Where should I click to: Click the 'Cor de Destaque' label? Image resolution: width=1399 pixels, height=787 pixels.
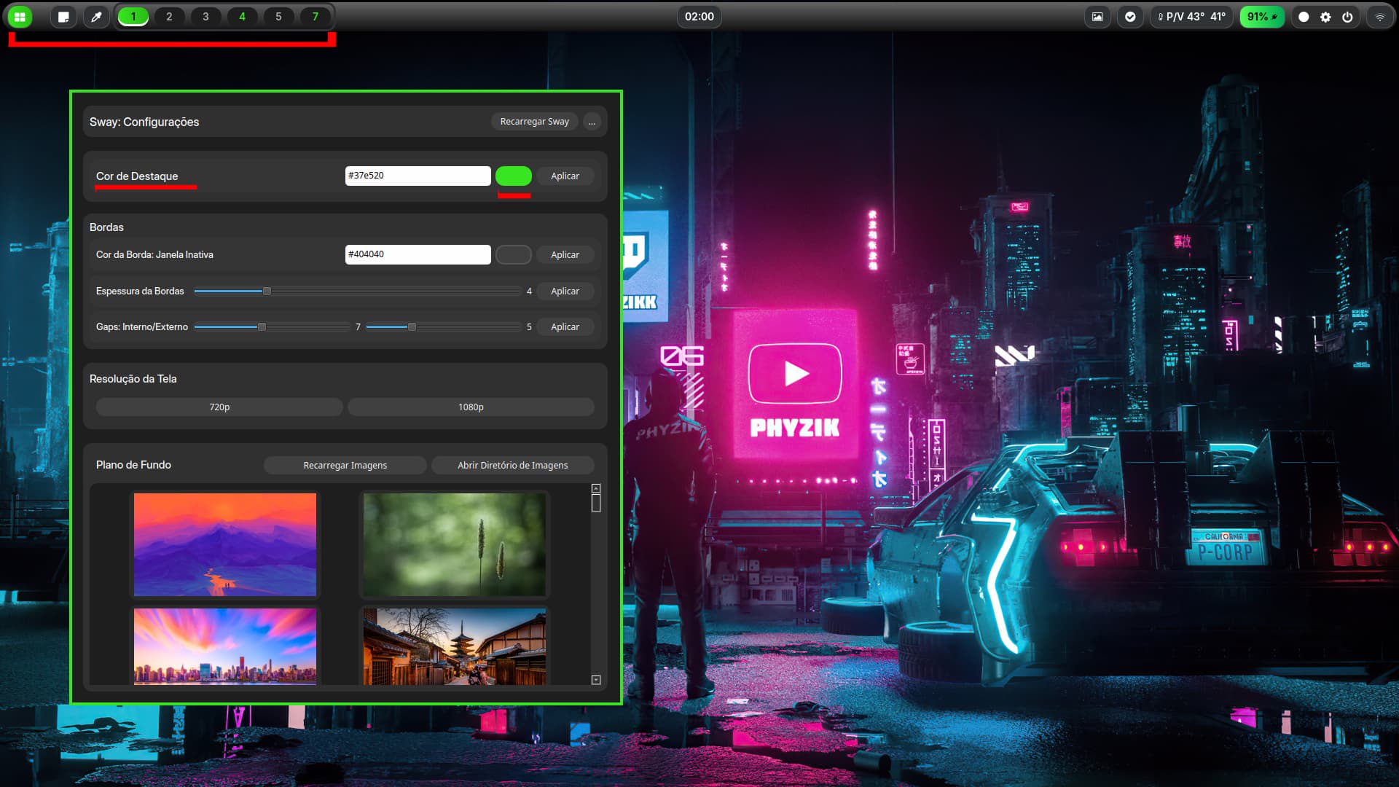tap(137, 176)
